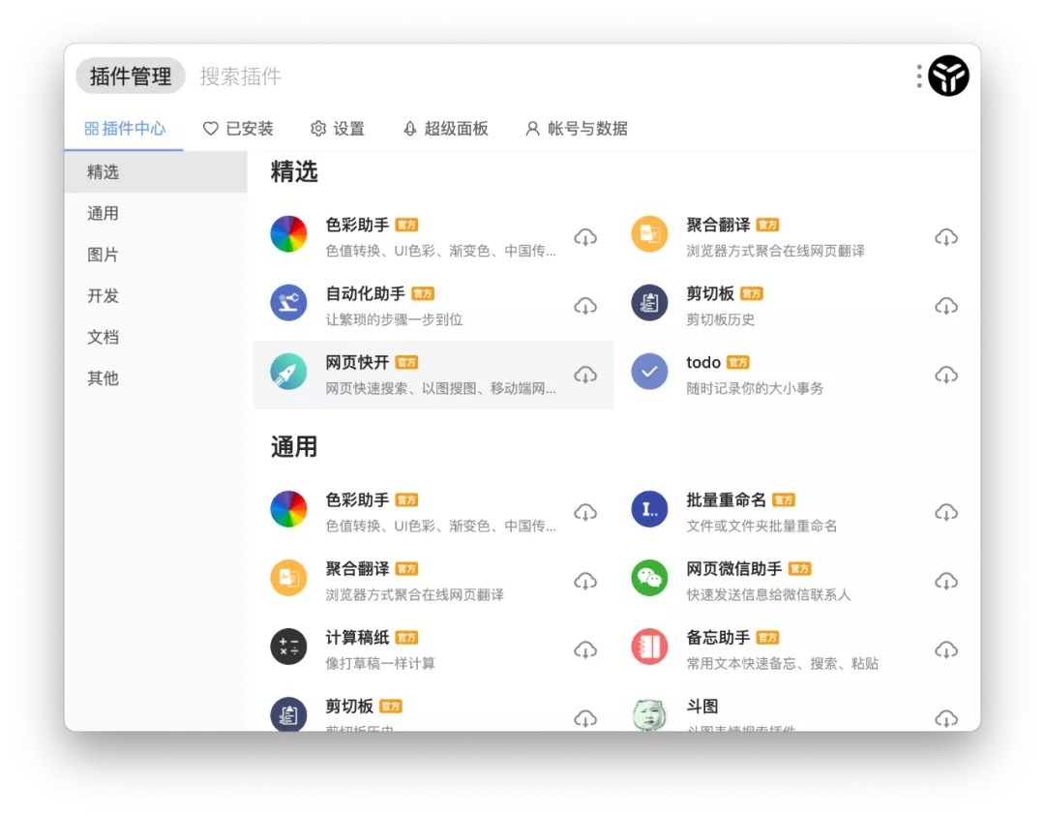Download 剪切板 in 精选 section
The height and width of the screenshot is (816, 1045).
click(946, 306)
